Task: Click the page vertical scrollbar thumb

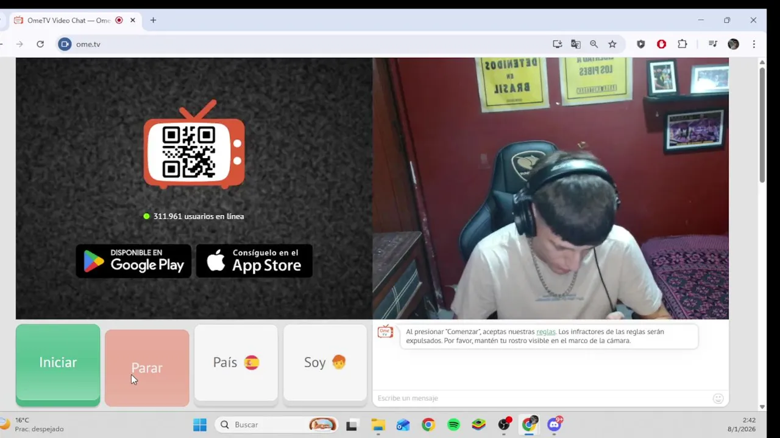Action: 762,125
